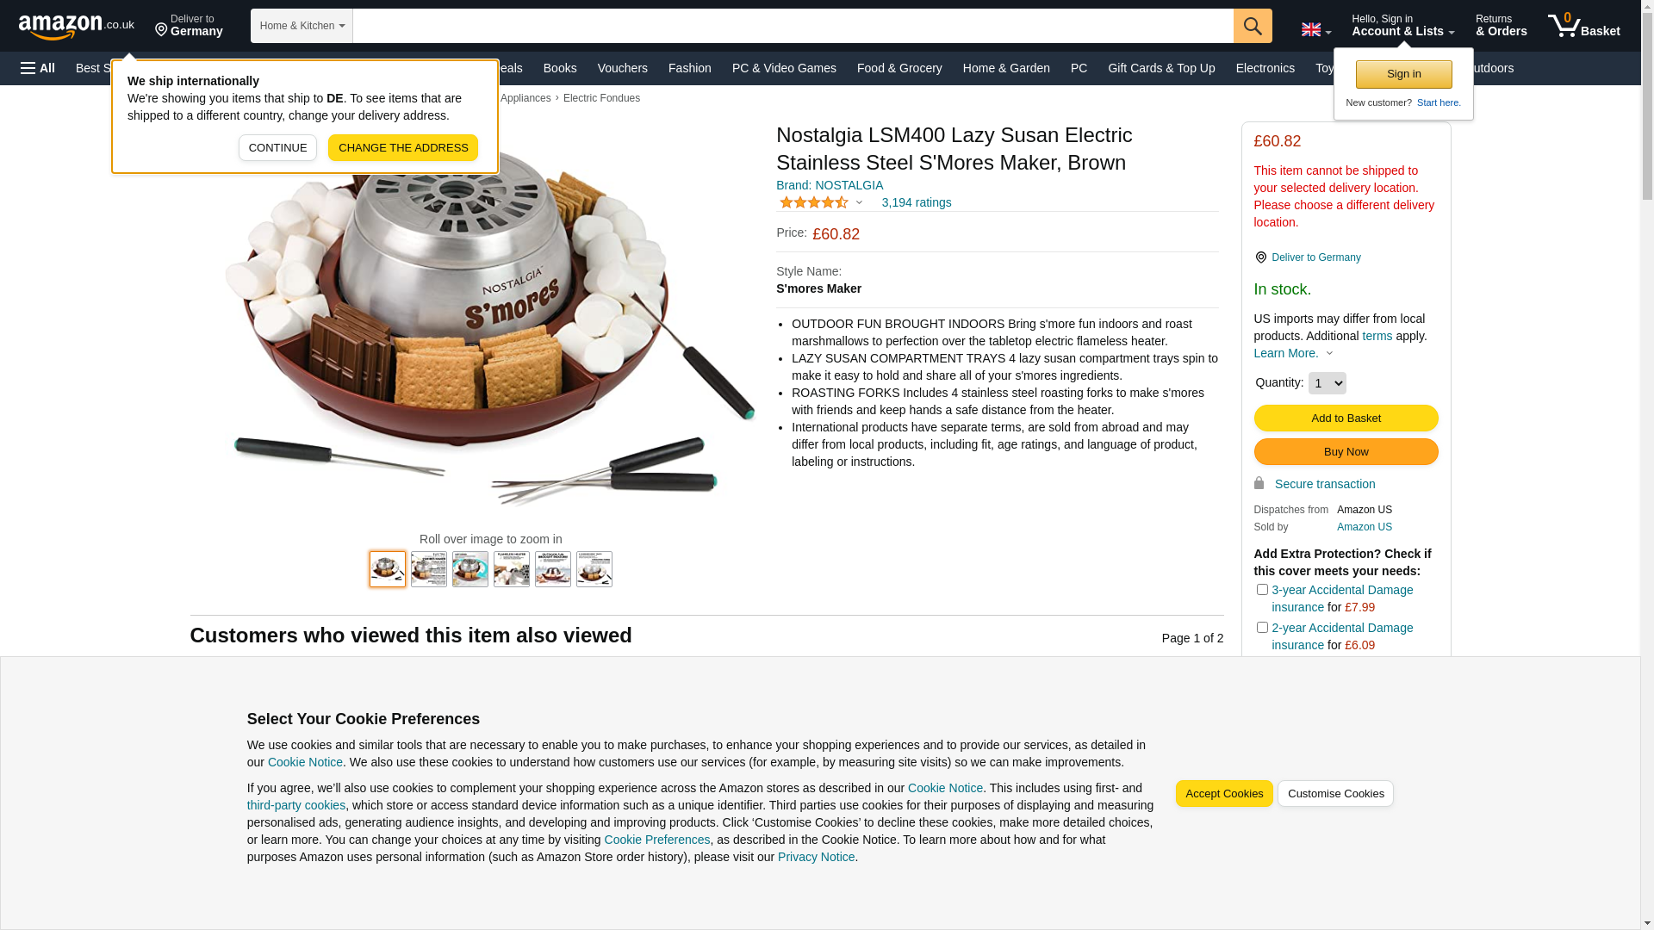Open the Quantity dropdown
The width and height of the screenshot is (1654, 930).
pos(1327,383)
